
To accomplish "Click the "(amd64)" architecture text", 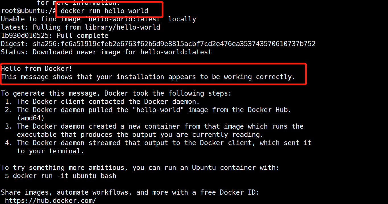I will coord(30,118).
